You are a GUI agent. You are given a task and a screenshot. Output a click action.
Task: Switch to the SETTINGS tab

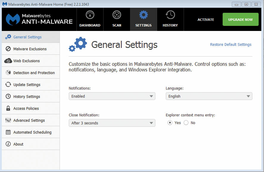[x=143, y=19]
